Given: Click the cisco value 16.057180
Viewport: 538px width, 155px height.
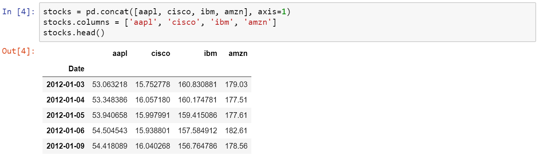Looking at the screenshot, I should 153,100.
